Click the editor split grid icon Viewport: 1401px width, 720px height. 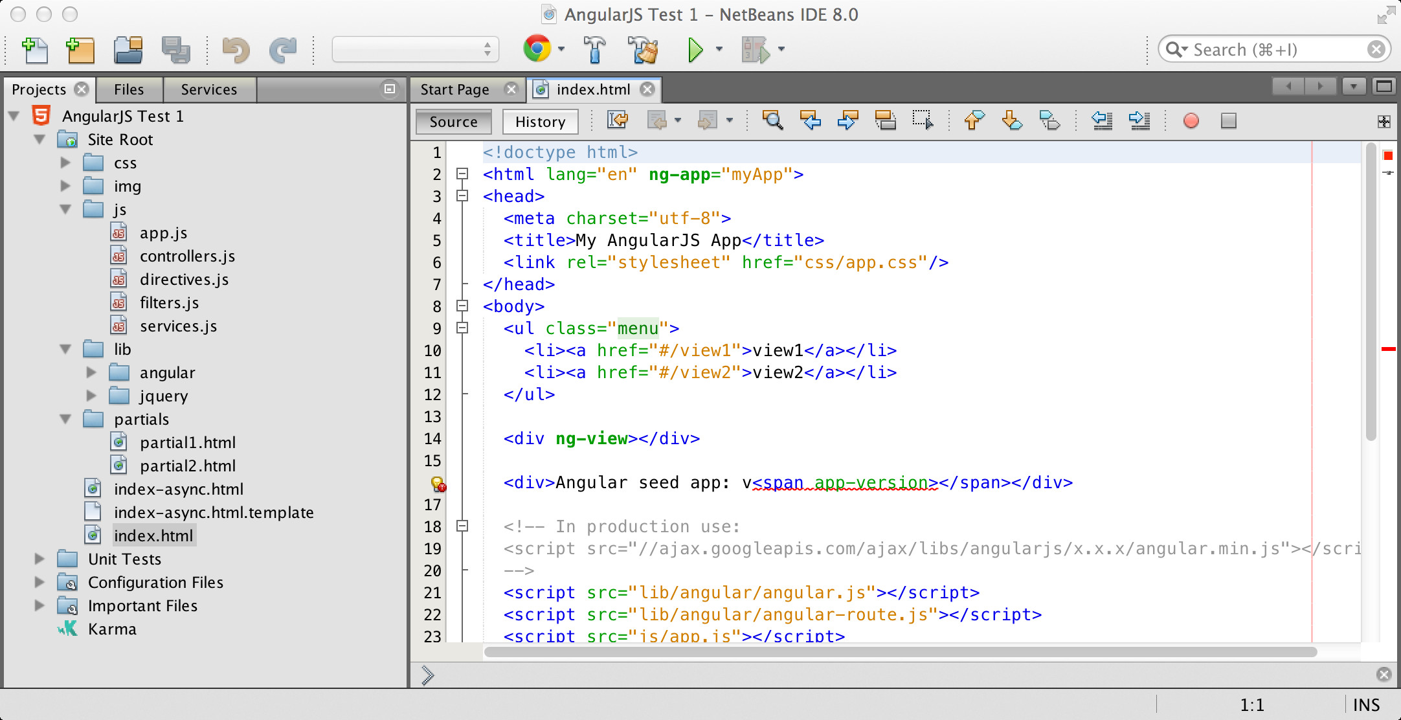pyautogui.click(x=1384, y=122)
